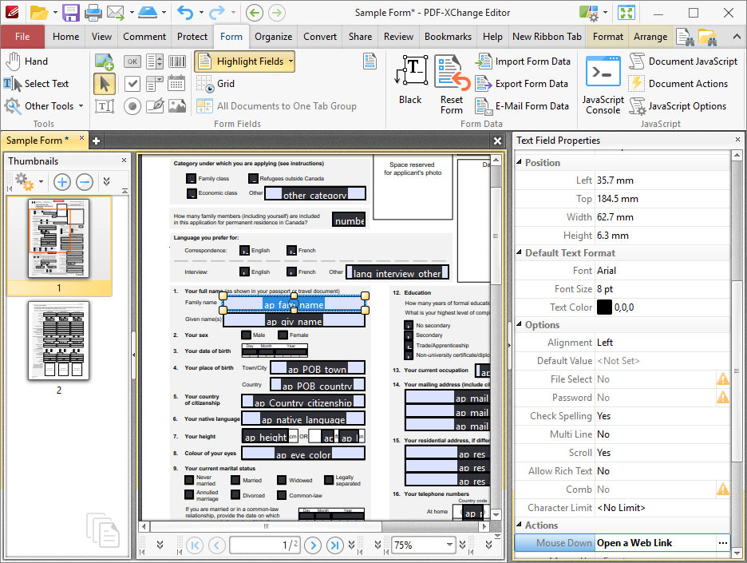Click Export Form Data
The height and width of the screenshot is (563, 747).
(x=522, y=84)
